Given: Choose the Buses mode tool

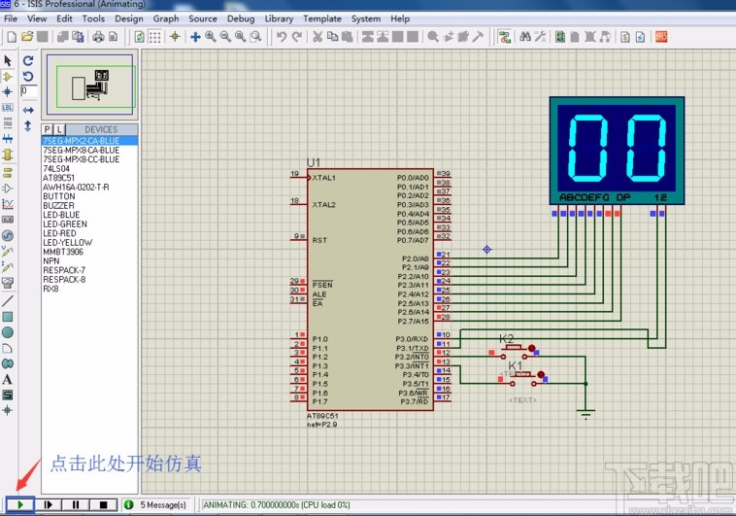Looking at the screenshot, I should point(8,139).
